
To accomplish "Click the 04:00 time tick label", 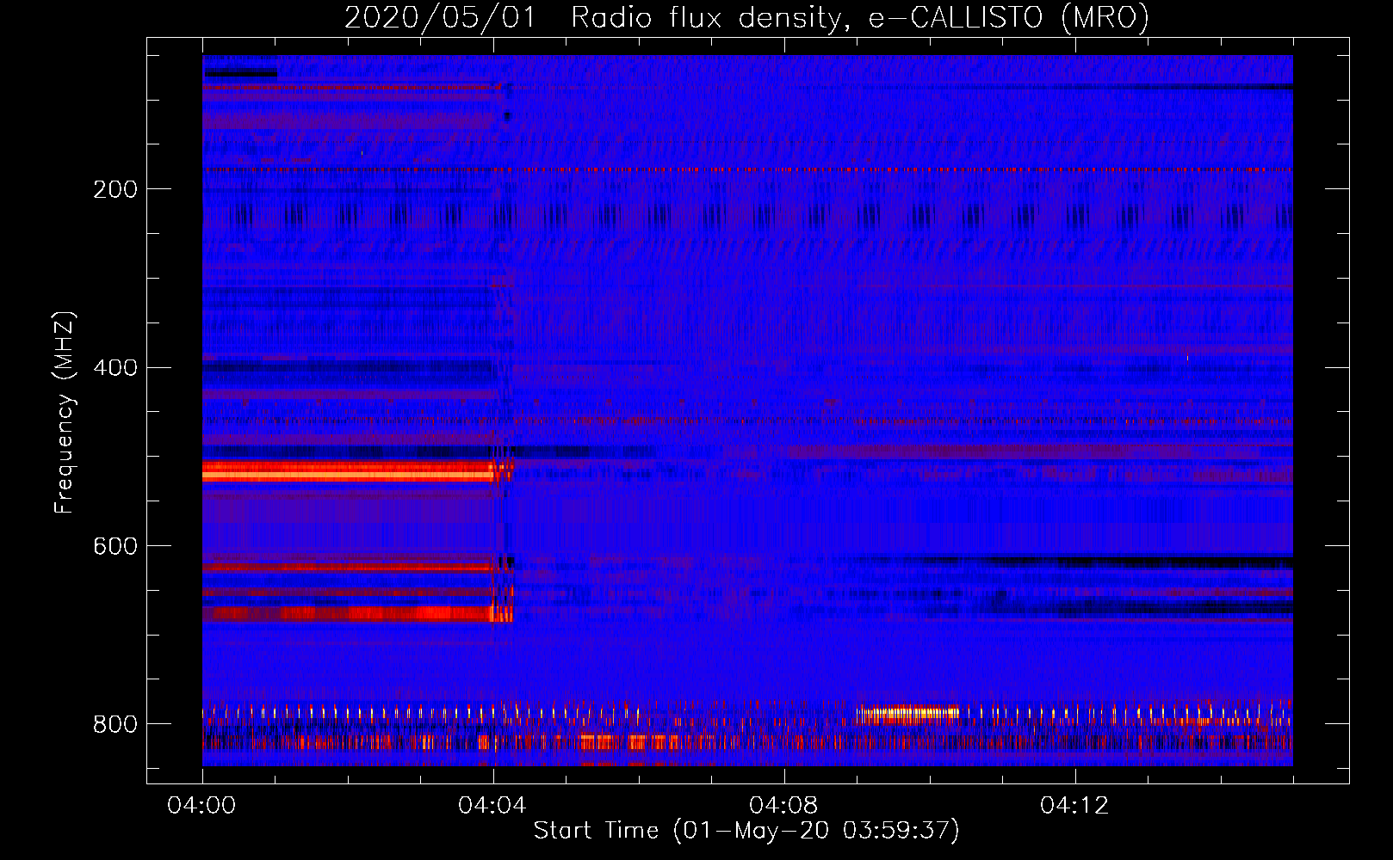I will pyautogui.click(x=202, y=806).
